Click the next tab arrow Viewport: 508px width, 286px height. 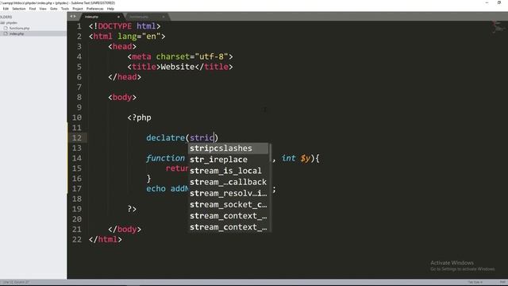click(x=75, y=17)
